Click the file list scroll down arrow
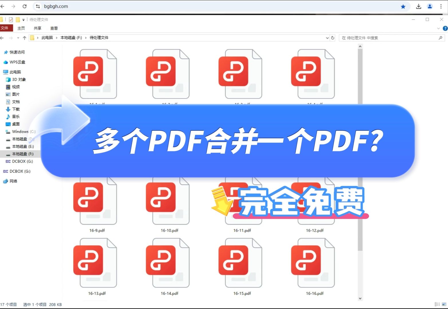Screen dimensions: 448x309 [x=360, y=298]
